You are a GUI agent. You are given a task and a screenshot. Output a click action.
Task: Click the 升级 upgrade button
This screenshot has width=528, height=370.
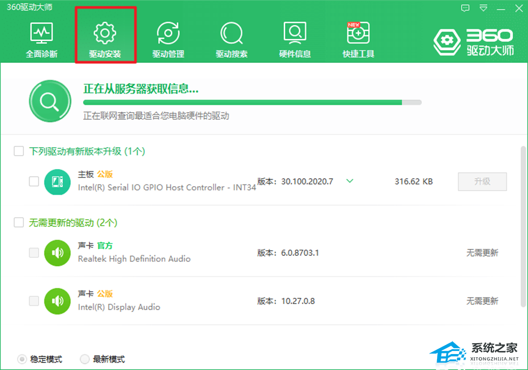tap(482, 181)
